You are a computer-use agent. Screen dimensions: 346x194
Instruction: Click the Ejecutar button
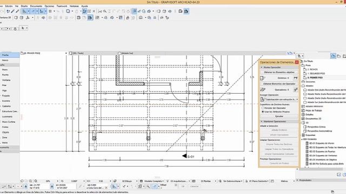pos(279,116)
